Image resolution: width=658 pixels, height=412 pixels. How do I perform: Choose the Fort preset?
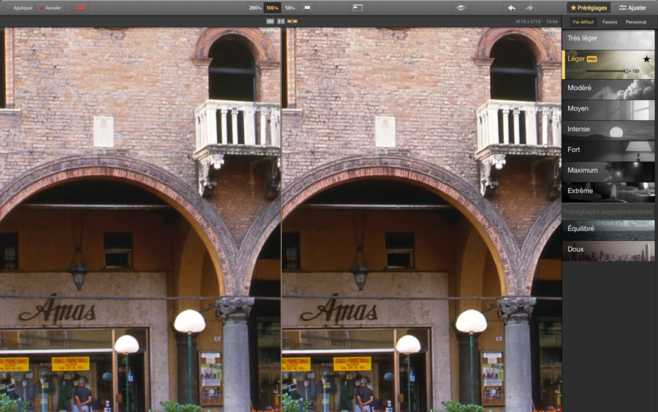(x=608, y=151)
